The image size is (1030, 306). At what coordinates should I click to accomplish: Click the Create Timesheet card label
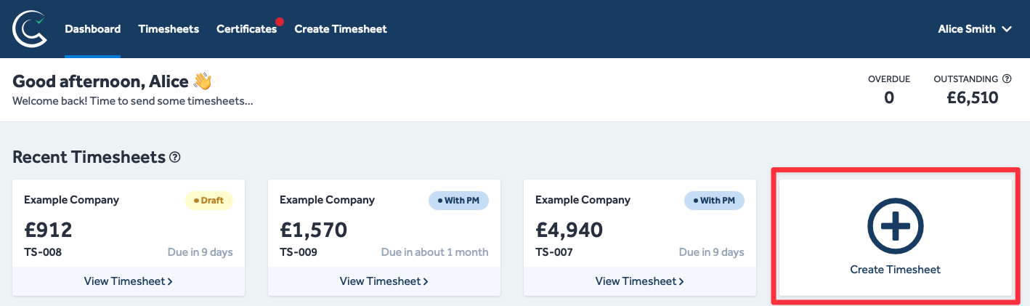click(x=895, y=270)
